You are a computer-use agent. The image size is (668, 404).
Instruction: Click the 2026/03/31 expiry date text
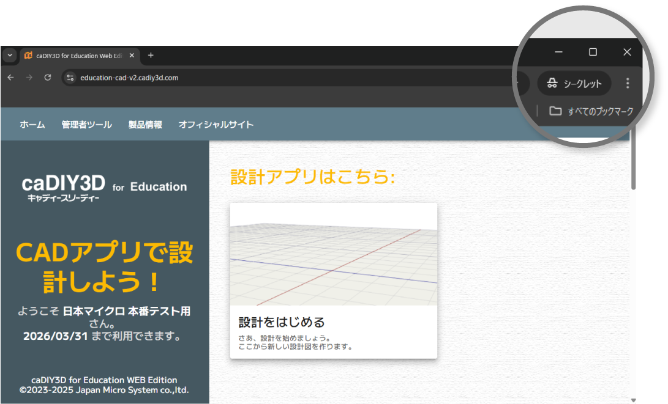55,336
